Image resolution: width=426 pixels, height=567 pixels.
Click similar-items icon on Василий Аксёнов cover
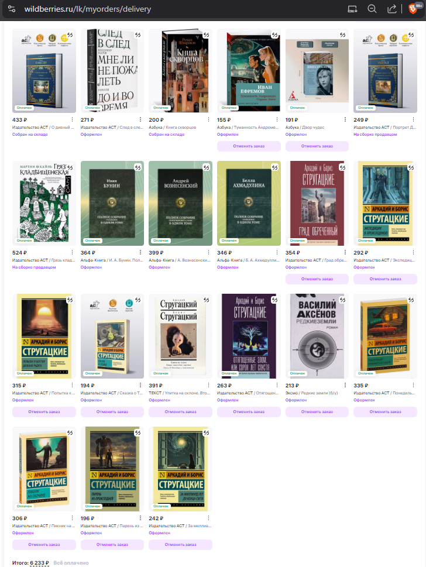[x=342, y=300]
